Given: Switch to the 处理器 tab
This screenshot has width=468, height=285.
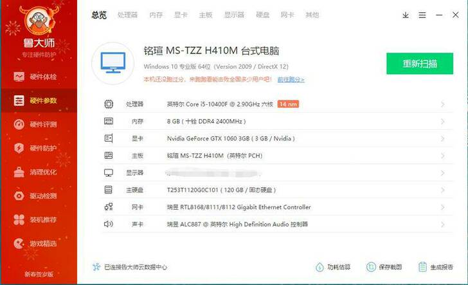Looking at the screenshot, I should (x=127, y=15).
